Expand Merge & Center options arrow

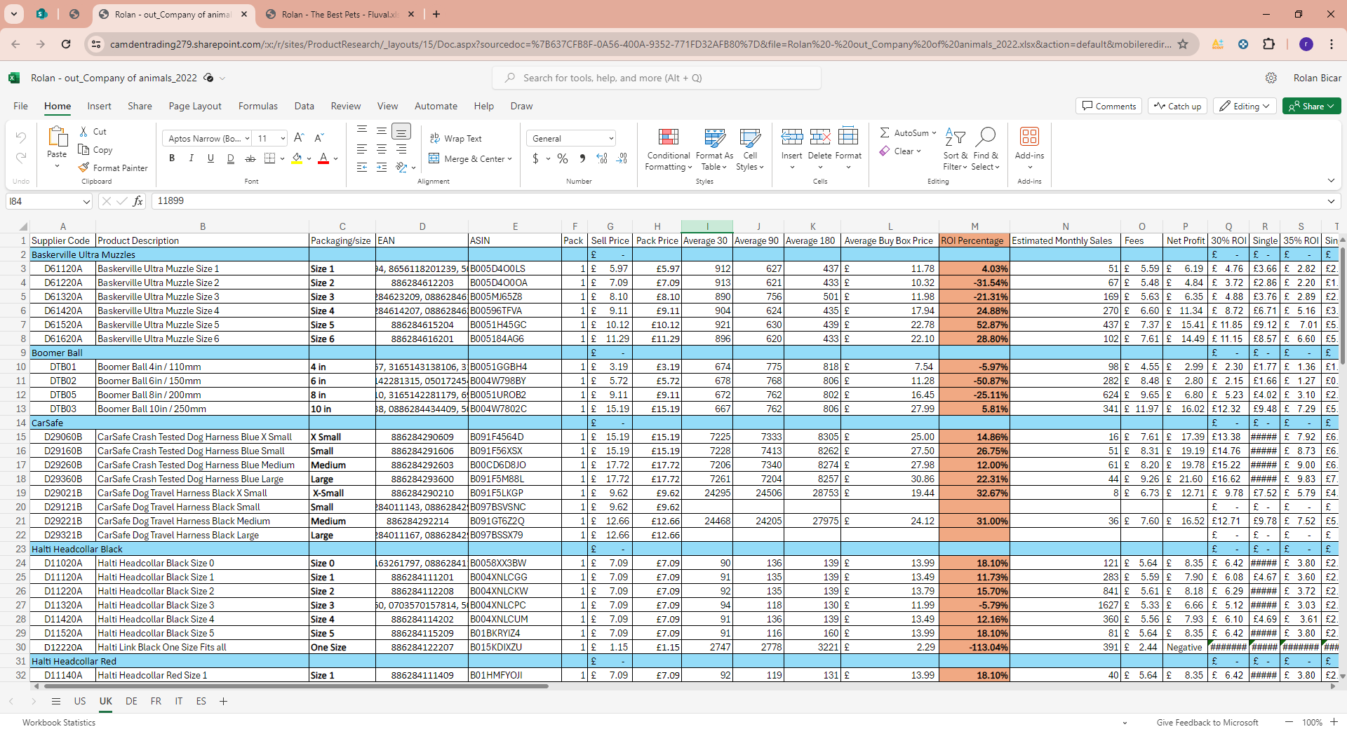click(x=509, y=159)
